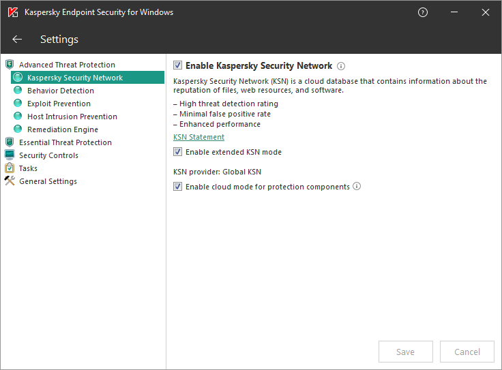Click 'KSN provider: Global KSN' text

[x=217, y=172]
